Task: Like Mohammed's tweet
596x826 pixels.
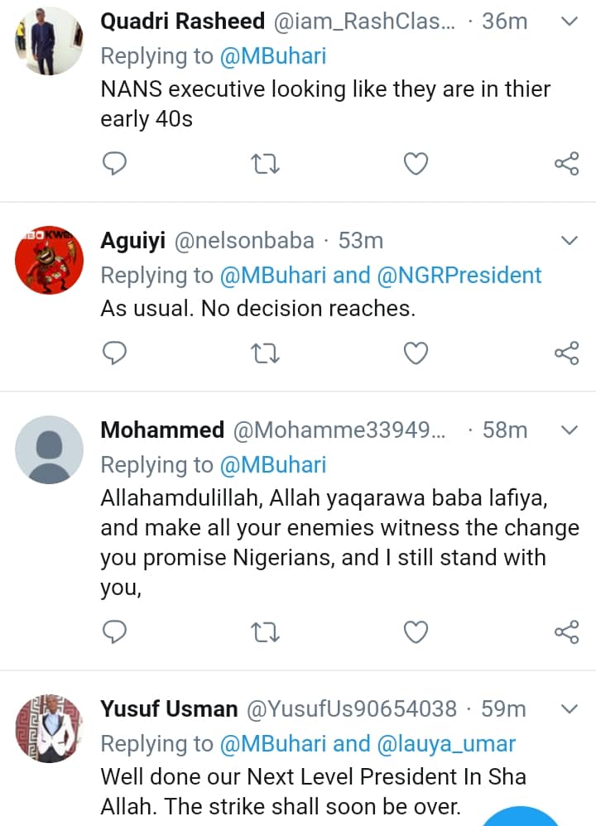Action: click(416, 632)
